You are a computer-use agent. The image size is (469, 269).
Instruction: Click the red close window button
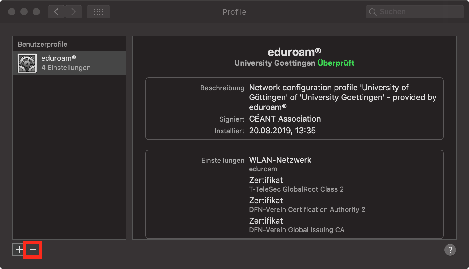click(x=12, y=12)
